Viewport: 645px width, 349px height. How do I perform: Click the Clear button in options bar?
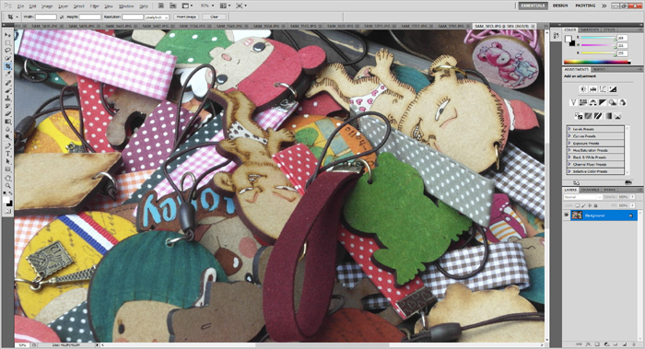(215, 17)
